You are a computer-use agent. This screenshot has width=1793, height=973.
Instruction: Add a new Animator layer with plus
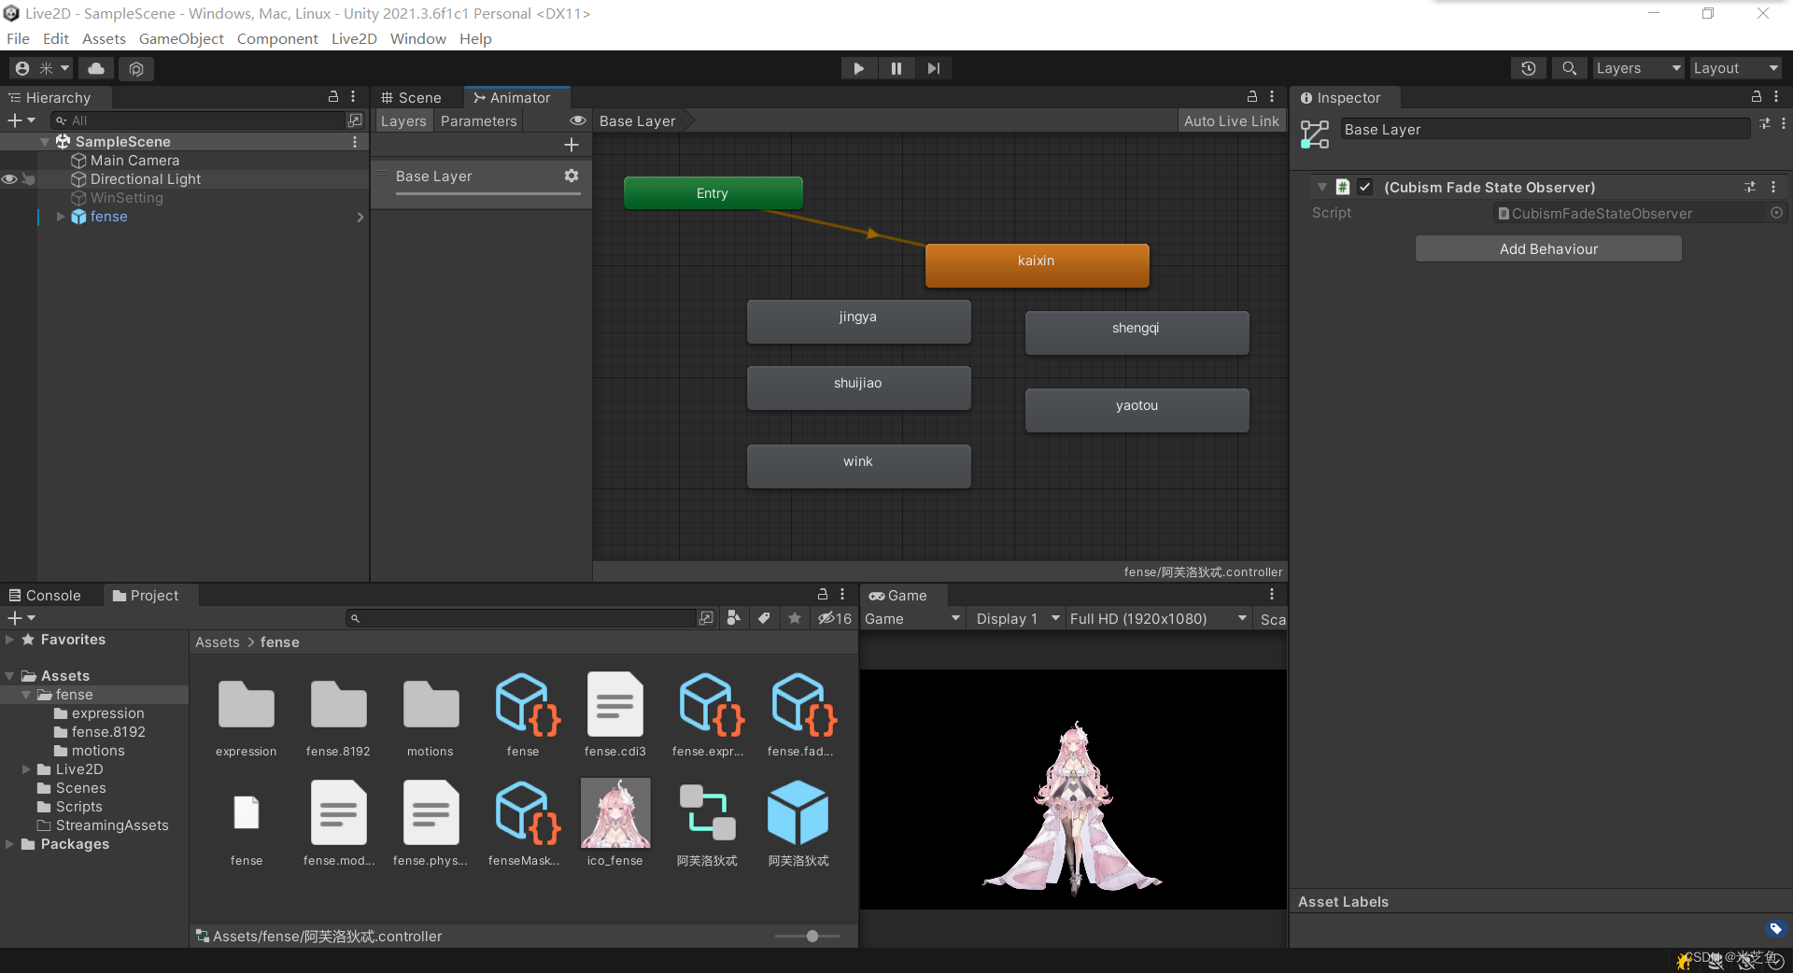(x=572, y=145)
